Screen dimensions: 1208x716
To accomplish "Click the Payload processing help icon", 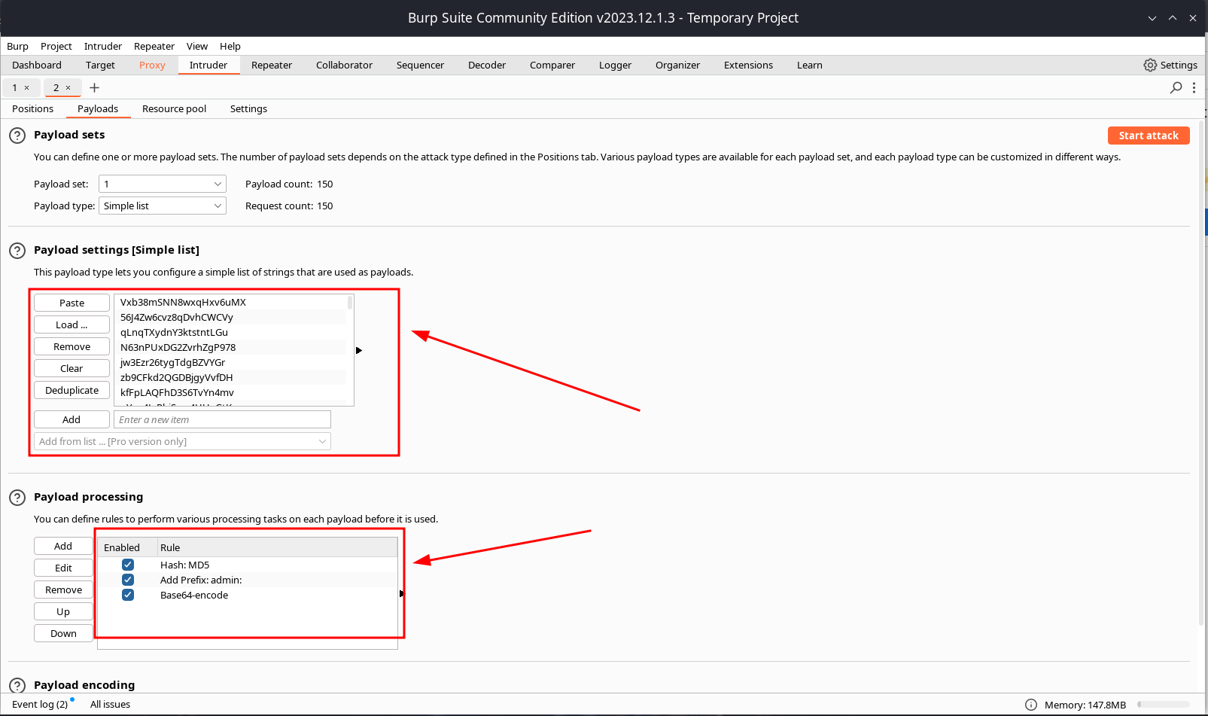I will [17, 498].
